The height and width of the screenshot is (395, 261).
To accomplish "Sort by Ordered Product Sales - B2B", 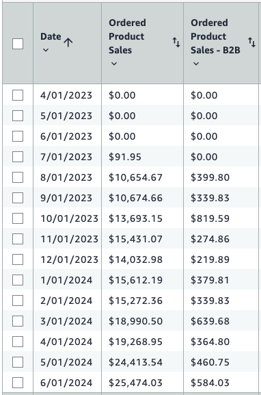I will [x=251, y=42].
